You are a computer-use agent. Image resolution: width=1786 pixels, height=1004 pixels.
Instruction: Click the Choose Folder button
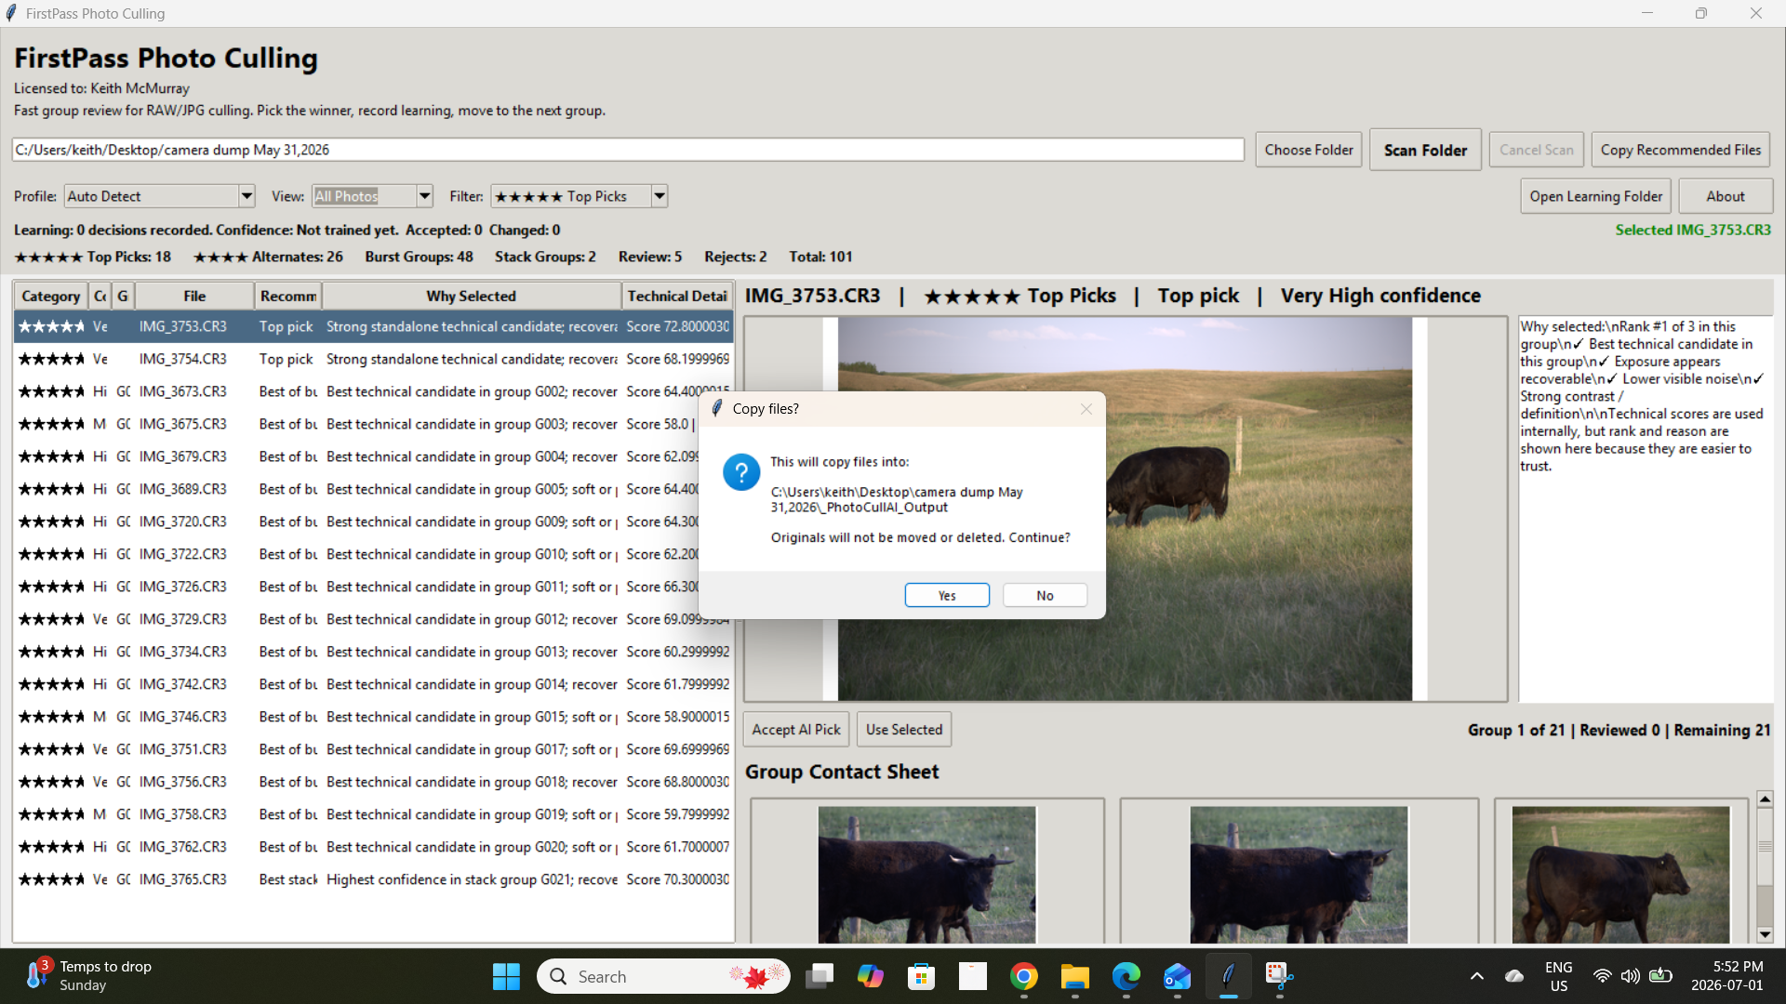(1308, 150)
